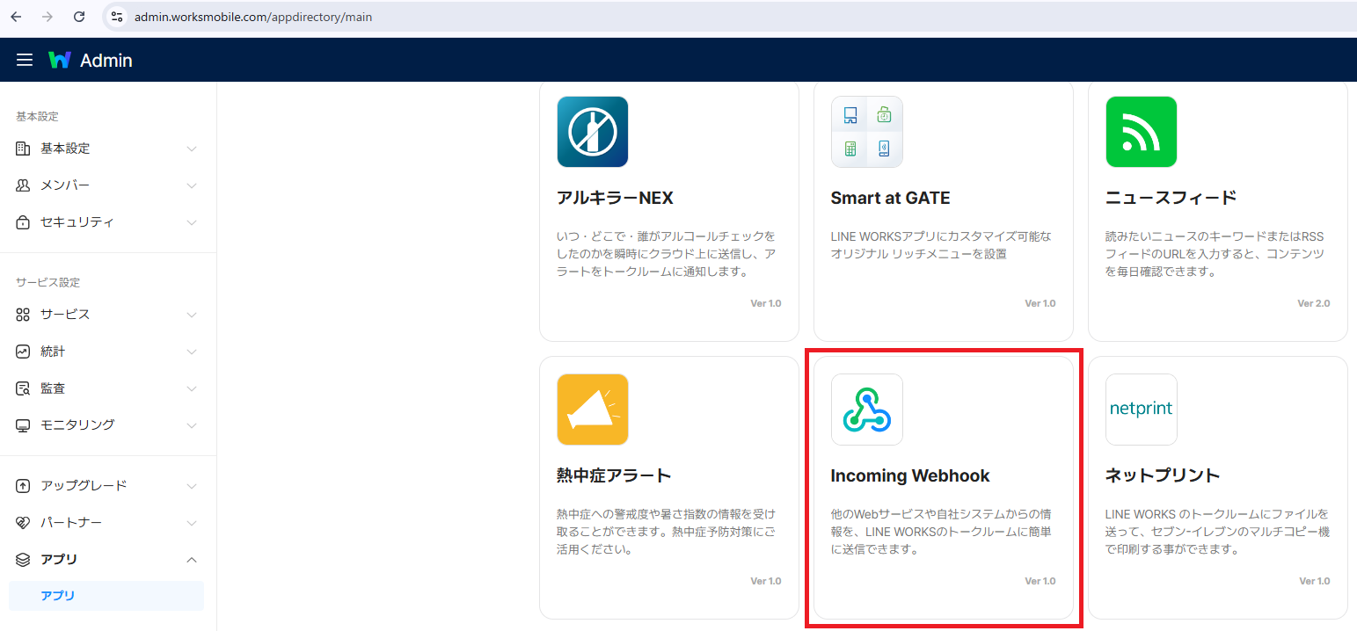The width and height of the screenshot is (1357, 631).
Task: Collapse the アプリ section chevron
Action: (192, 560)
